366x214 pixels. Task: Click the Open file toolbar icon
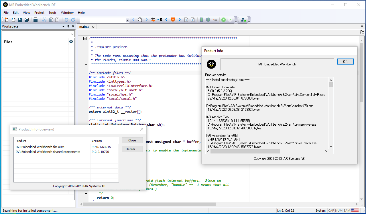pos(13,20)
